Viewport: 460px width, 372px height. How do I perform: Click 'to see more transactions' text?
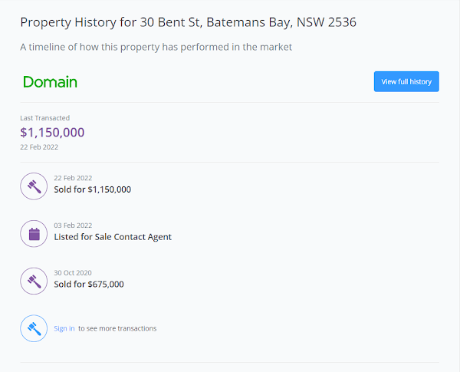click(x=117, y=328)
